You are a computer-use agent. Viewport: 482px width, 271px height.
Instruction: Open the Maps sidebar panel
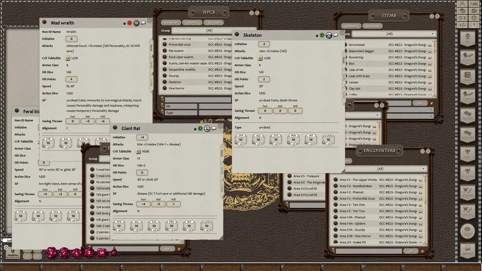468,78
